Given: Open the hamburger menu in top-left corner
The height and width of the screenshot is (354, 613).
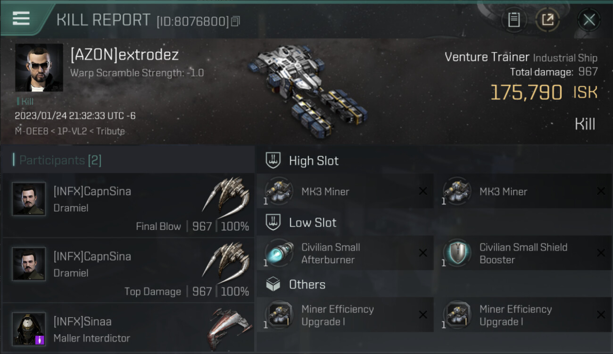Looking at the screenshot, I should (21, 18).
